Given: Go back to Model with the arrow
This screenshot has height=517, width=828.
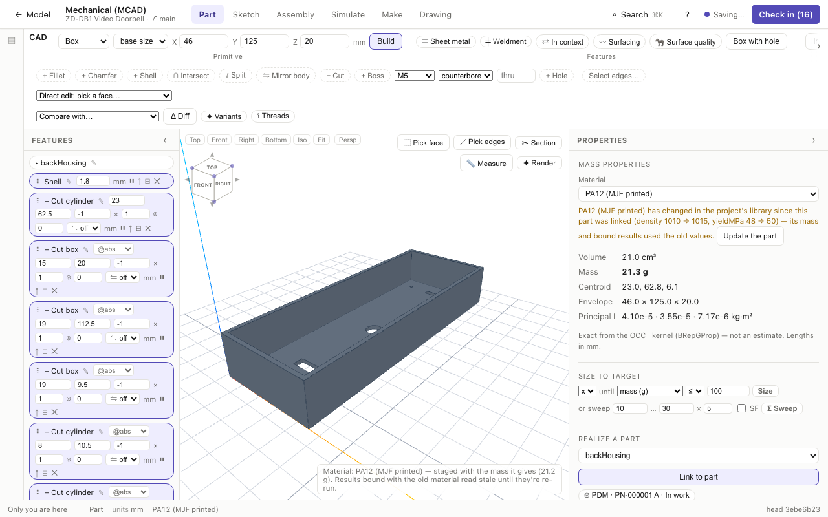Looking at the screenshot, I should coord(32,14).
